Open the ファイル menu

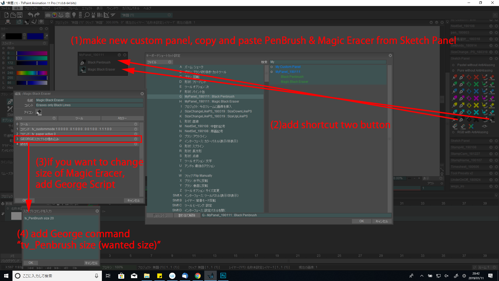point(5,8)
